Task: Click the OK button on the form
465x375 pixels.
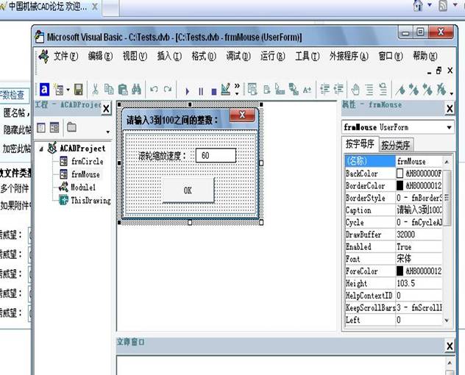Action: [188, 190]
